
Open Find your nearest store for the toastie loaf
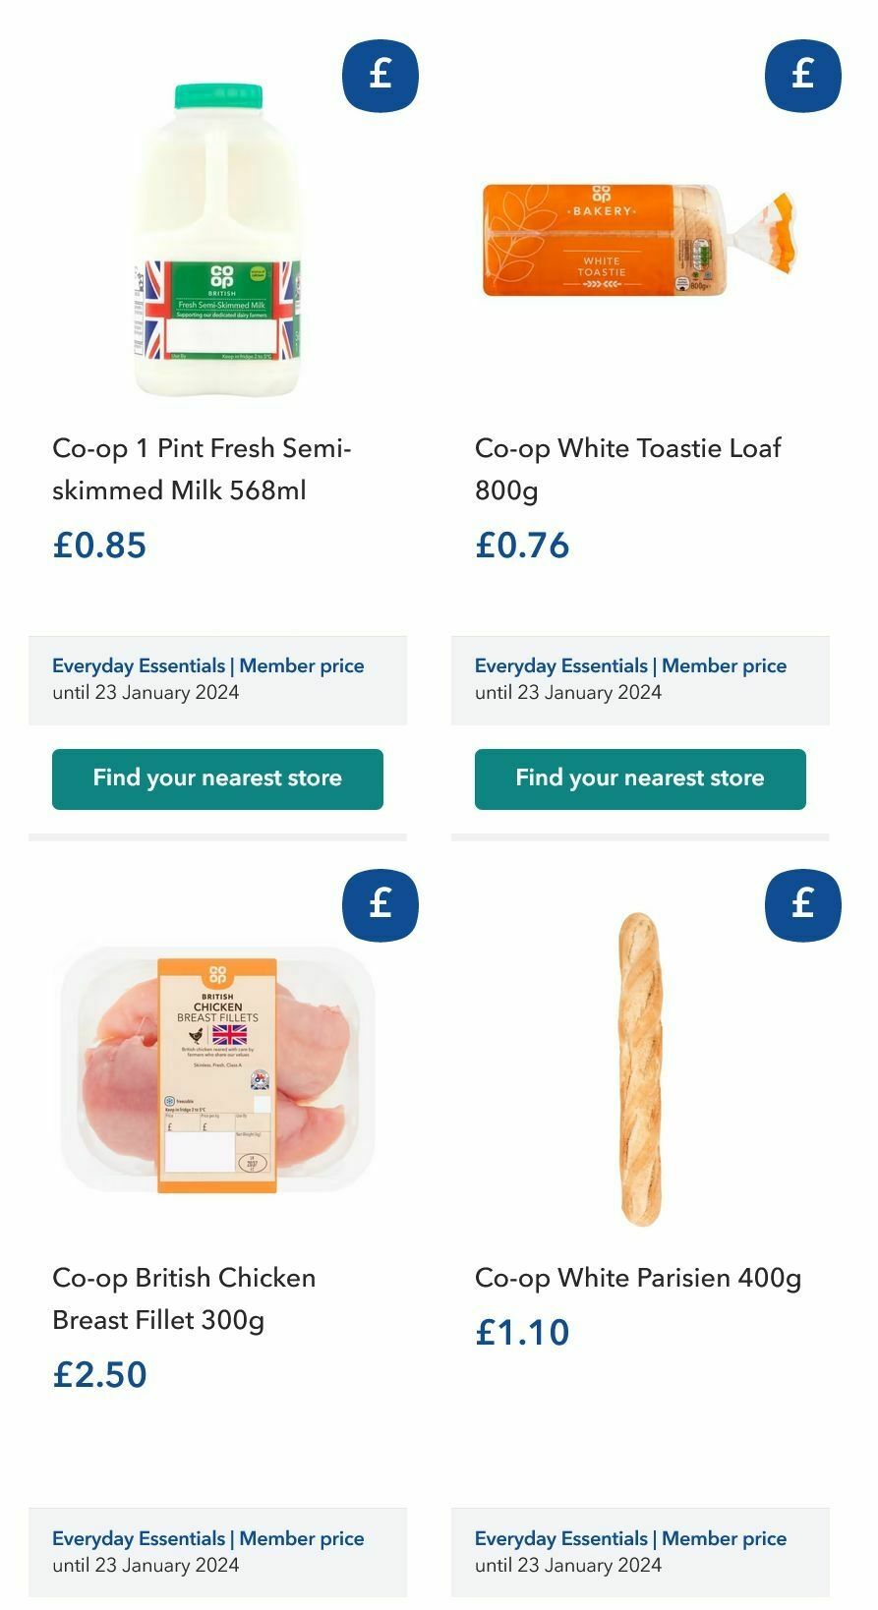point(639,778)
